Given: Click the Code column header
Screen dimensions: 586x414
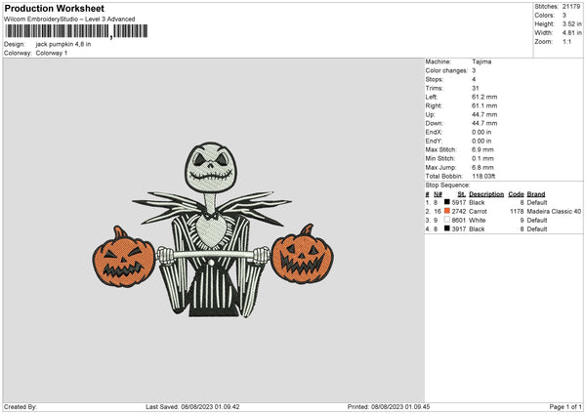Looking at the screenshot, I should [516, 194].
